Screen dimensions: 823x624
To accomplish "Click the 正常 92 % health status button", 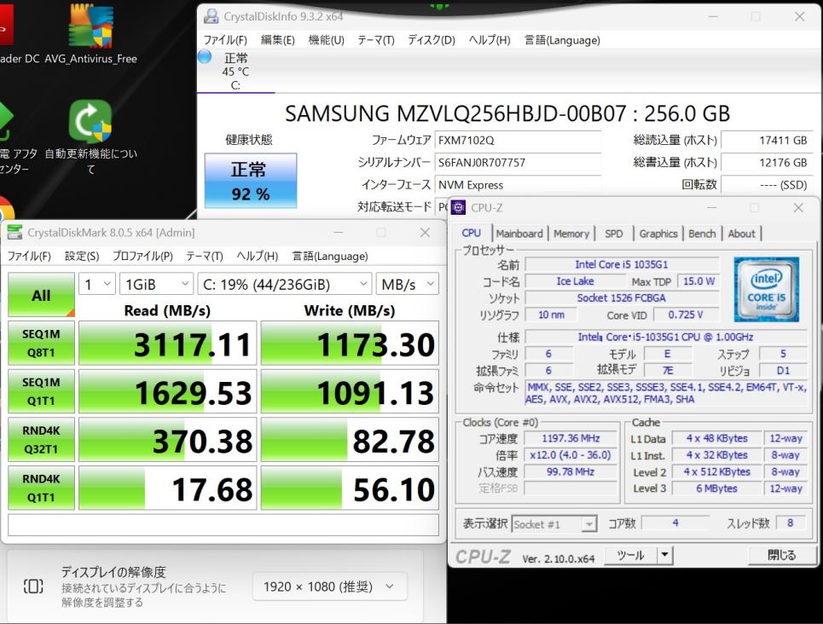I will 251,181.
